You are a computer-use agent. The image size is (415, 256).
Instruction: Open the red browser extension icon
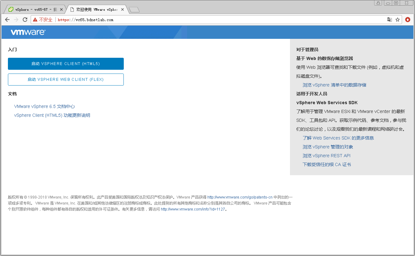click(x=408, y=20)
